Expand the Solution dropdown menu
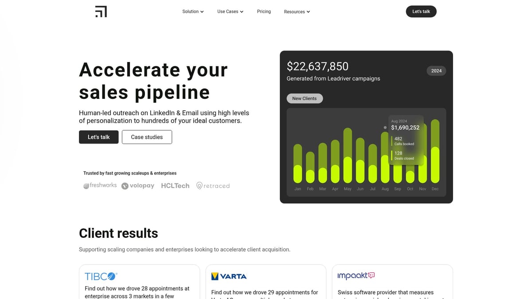The height and width of the screenshot is (299, 532). (x=193, y=12)
